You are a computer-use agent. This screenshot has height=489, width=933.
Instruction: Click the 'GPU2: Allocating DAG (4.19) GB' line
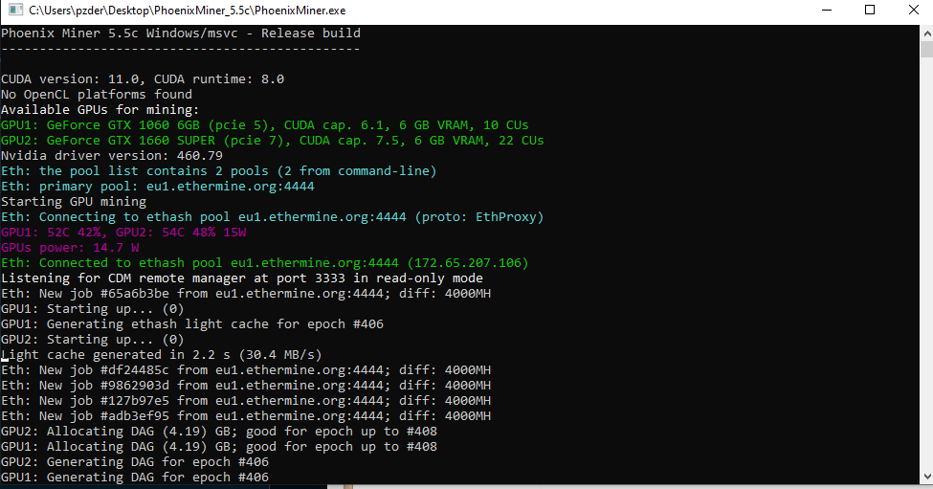click(x=219, y=432)
